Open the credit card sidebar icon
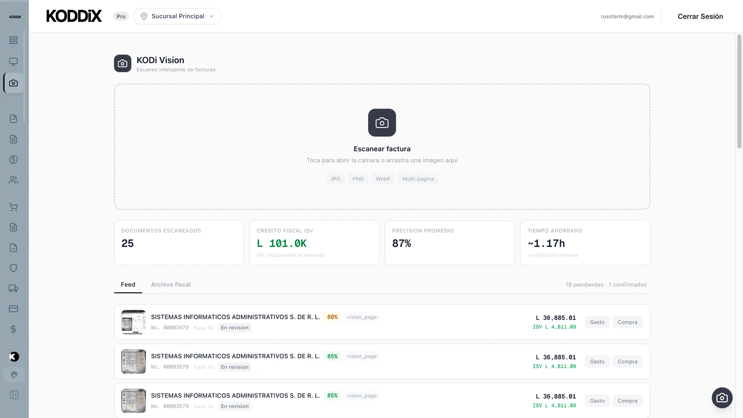The height and width of the screenshot is (418, 743). tap(13, 309)
